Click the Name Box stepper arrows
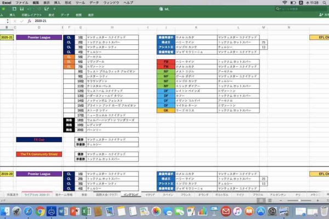Viewport: 329px width, 219px height. click(8, 21)
